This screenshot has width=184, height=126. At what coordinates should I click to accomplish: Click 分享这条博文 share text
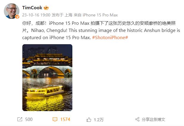pyautogui.click(x=153, y=119)
